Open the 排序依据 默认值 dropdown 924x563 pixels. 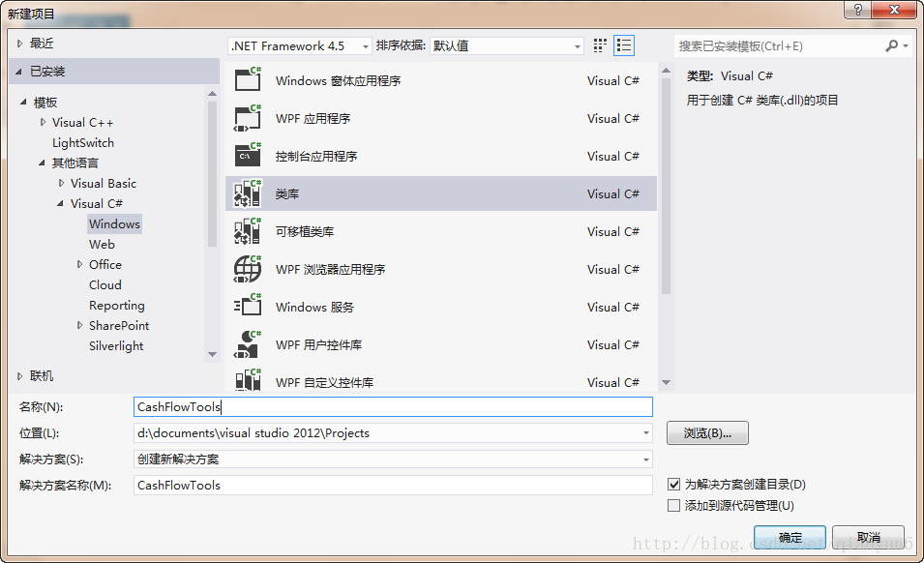point(507,45)
